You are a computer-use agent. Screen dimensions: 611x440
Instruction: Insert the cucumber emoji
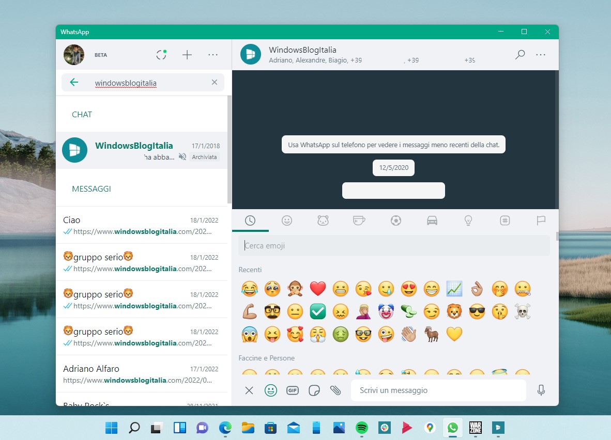(x=409, y=311)
